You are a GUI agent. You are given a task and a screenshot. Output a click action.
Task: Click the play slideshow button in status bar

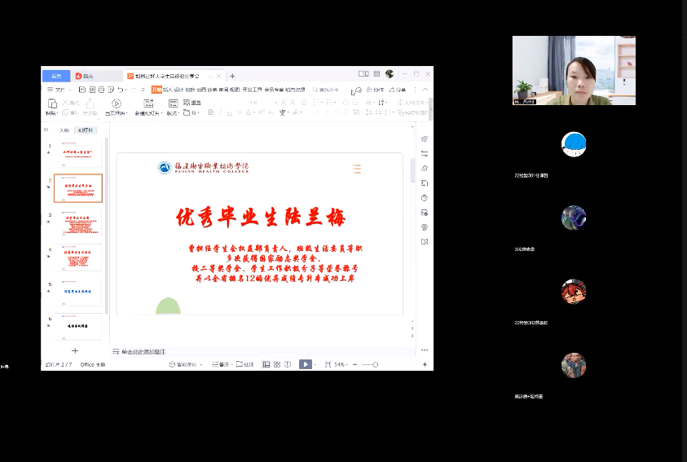pos(305,365)
